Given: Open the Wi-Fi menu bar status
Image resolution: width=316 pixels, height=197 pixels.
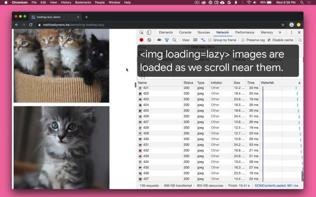Looking at the screenshot, I should pos(249,3).
